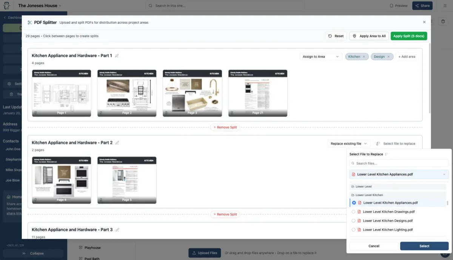The width and height of the screenshot is (453, 260).
Task: Open the Page 21 thumbnail preview
Action: point(257,93)
